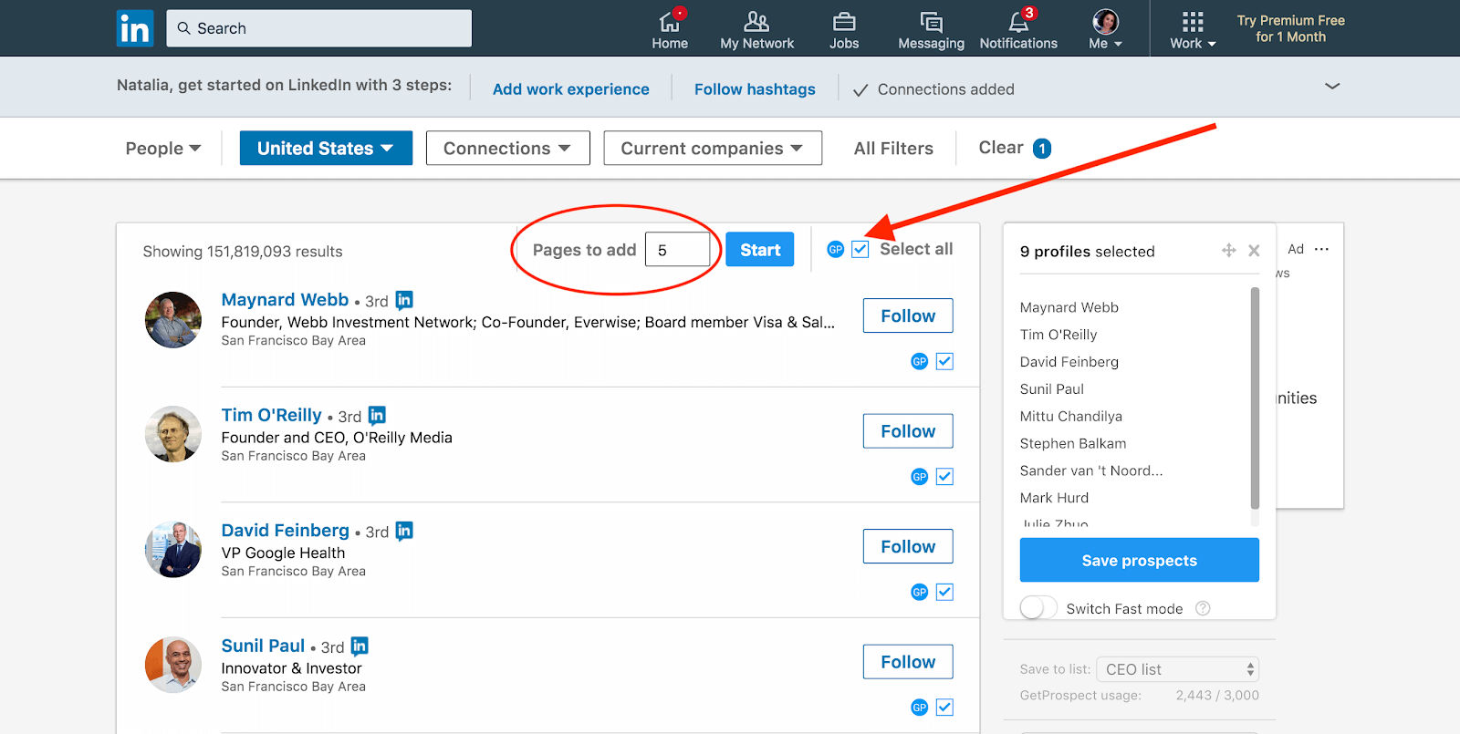
Task: Click the Connections added step
Action: click(933, 88)
